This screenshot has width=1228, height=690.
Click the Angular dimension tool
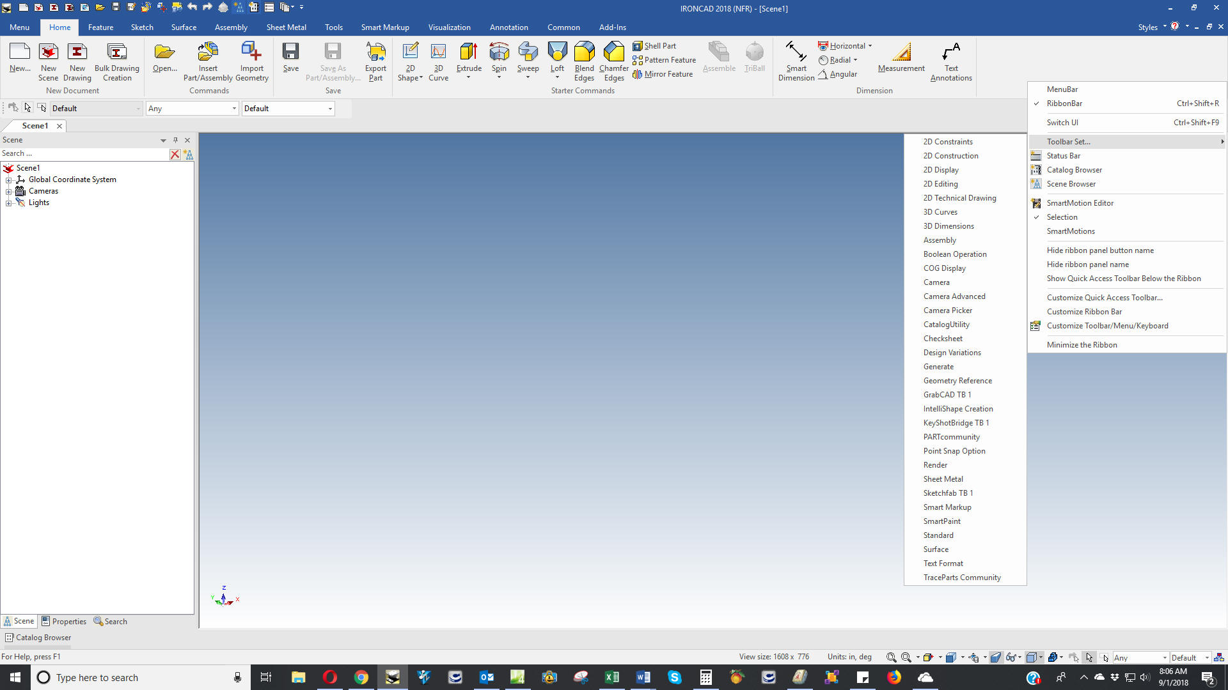point(837,74)
